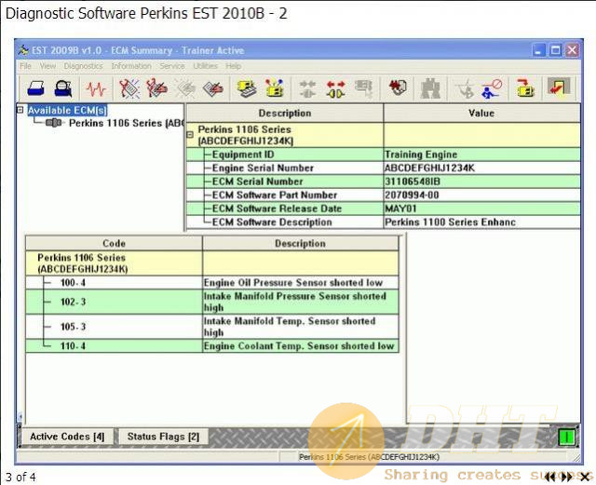Select Available ECM(s) in the tree
Screen dimensions: 596x485
pyautogui.click(x=67, y=111)
